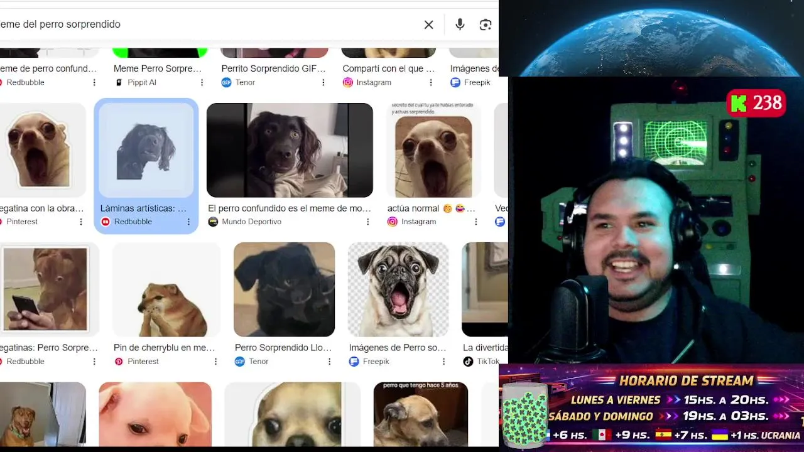Screen dimensions: 804x452
Task: Start voice search with the microphone icon
Action: click(x=460, y=24)
